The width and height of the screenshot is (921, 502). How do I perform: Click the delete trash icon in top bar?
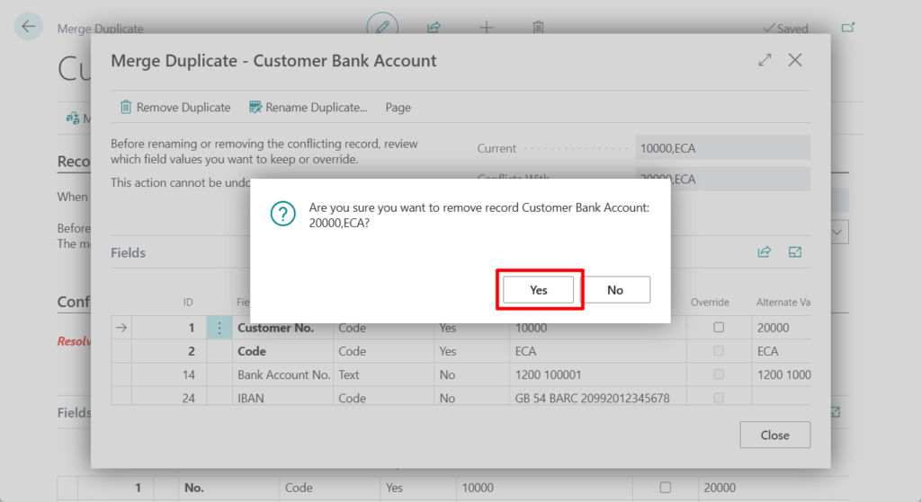(538, 27)
